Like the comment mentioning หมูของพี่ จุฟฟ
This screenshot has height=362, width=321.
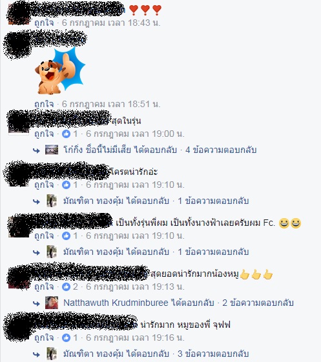44,337
